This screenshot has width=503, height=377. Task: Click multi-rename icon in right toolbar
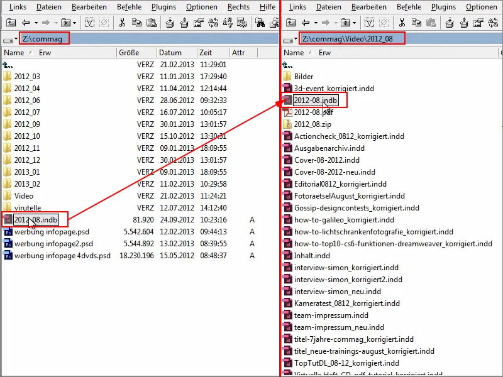click(493, 23)
